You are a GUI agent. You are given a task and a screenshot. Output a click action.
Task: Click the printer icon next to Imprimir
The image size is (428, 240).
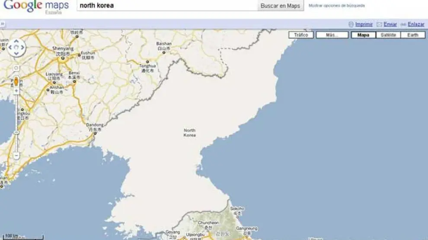pos(351,25)
